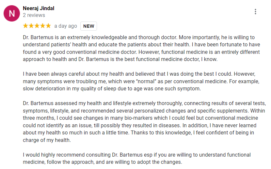Open the three-dot review options menu
The height and width of the screenshot is (169, 271).
255,12
